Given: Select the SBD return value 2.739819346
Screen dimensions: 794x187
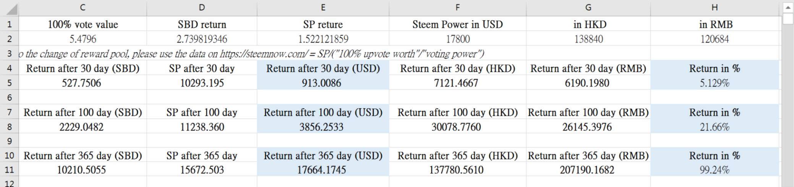Looking at the screenshot, I should [x=202, y=39].
